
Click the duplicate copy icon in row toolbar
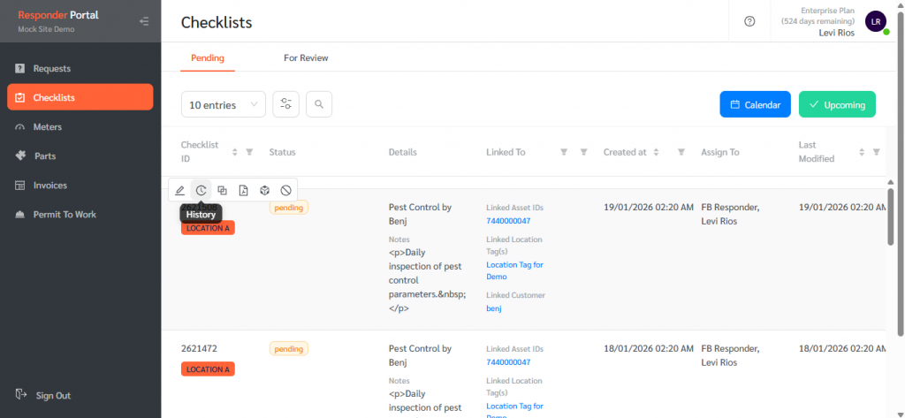(x=223, y=190)
